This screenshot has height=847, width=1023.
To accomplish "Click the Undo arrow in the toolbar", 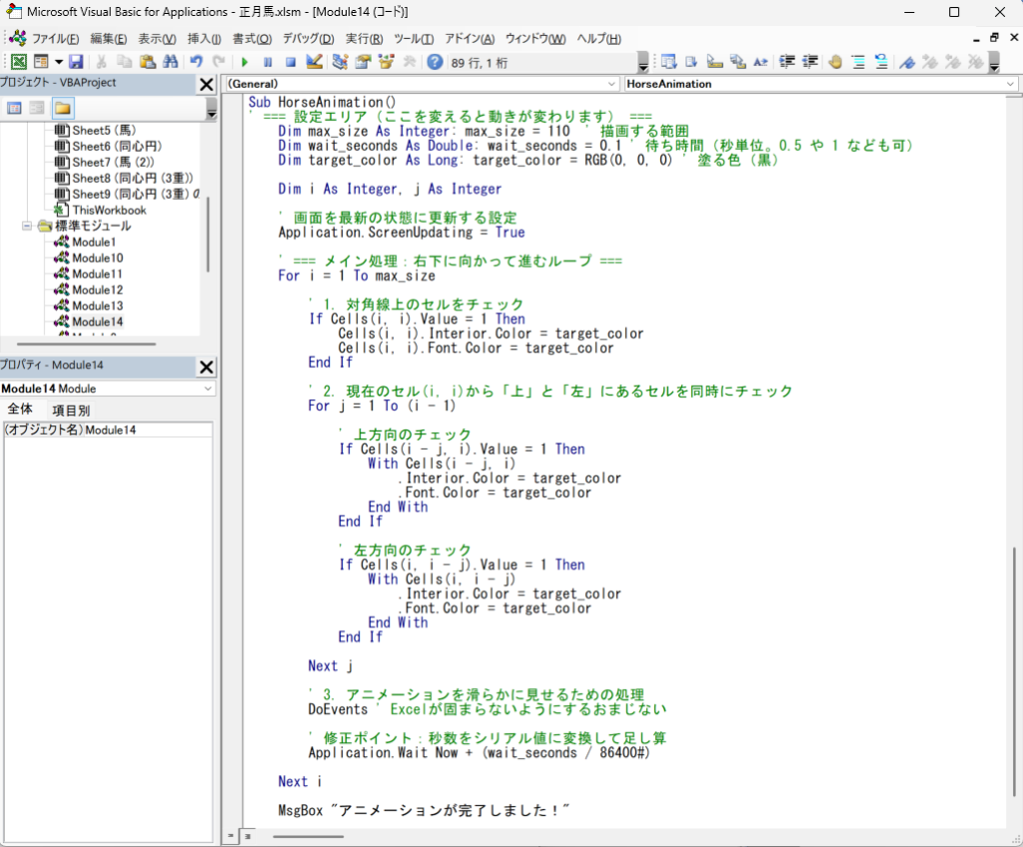I will coord(197,62).
